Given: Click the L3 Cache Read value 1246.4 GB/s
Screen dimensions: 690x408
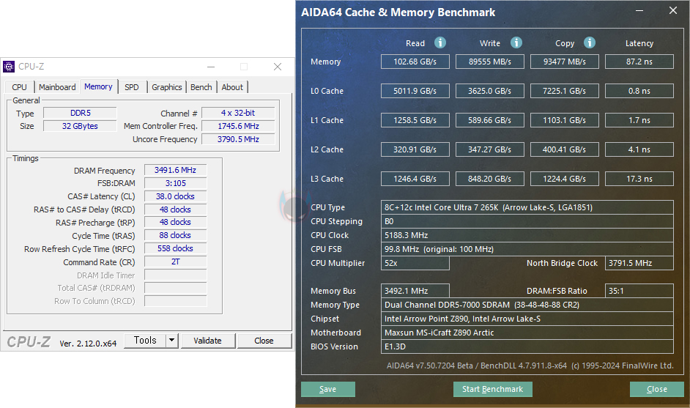Looking at the screenshot, I should [x=415, y=179].
